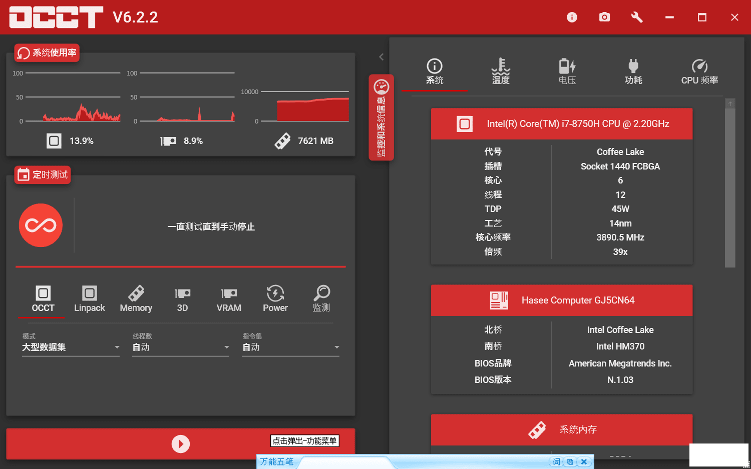Click the Intel Coffee Lake northbridge value

tap(620, 329)
